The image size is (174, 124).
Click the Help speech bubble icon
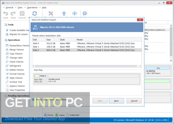pyautogui.click(x=85, y=14)
